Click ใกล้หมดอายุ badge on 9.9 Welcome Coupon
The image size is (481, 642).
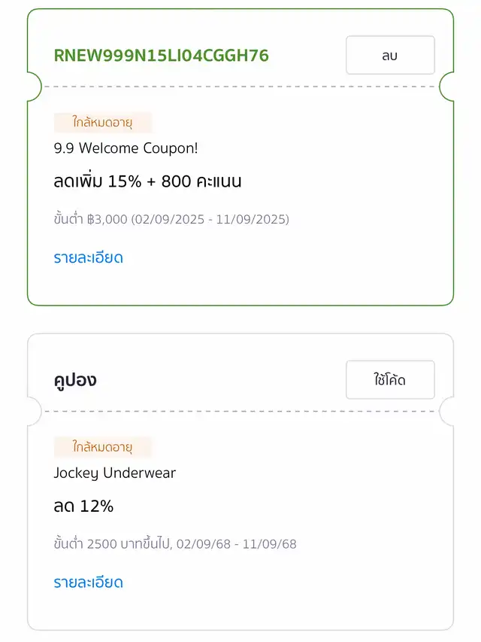(103, 122)
